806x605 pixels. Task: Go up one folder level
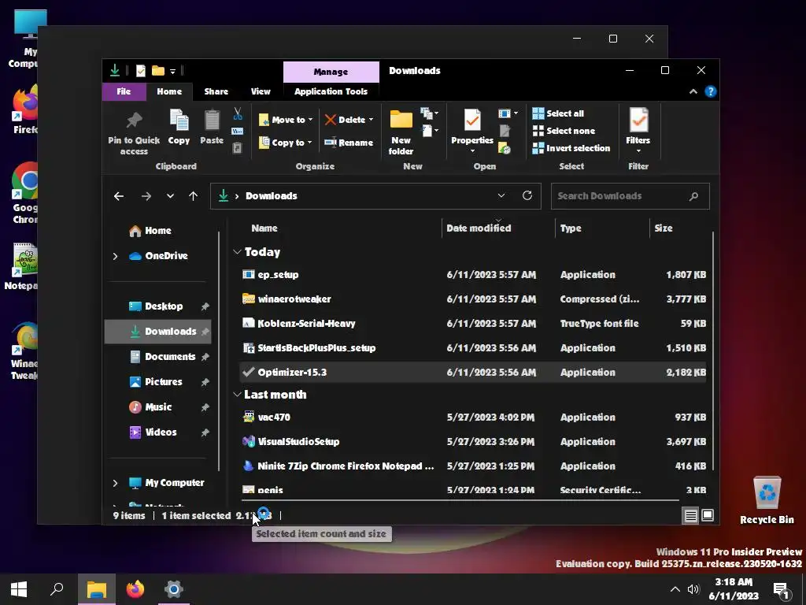tap(194, 196)
